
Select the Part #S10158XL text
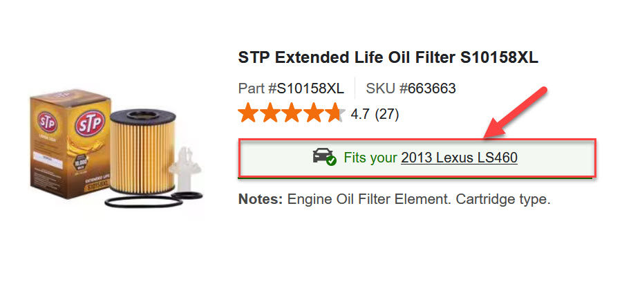click(291, 88)
